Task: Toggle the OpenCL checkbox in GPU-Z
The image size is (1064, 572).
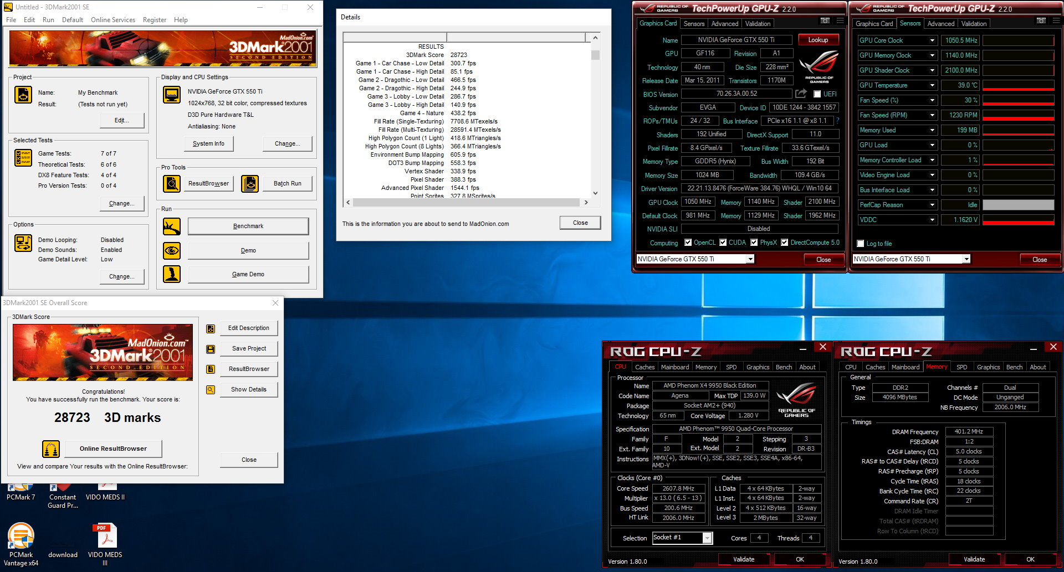Action: tap(688, 243)
